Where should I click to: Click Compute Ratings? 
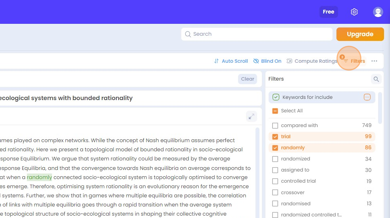click(311, 61)
